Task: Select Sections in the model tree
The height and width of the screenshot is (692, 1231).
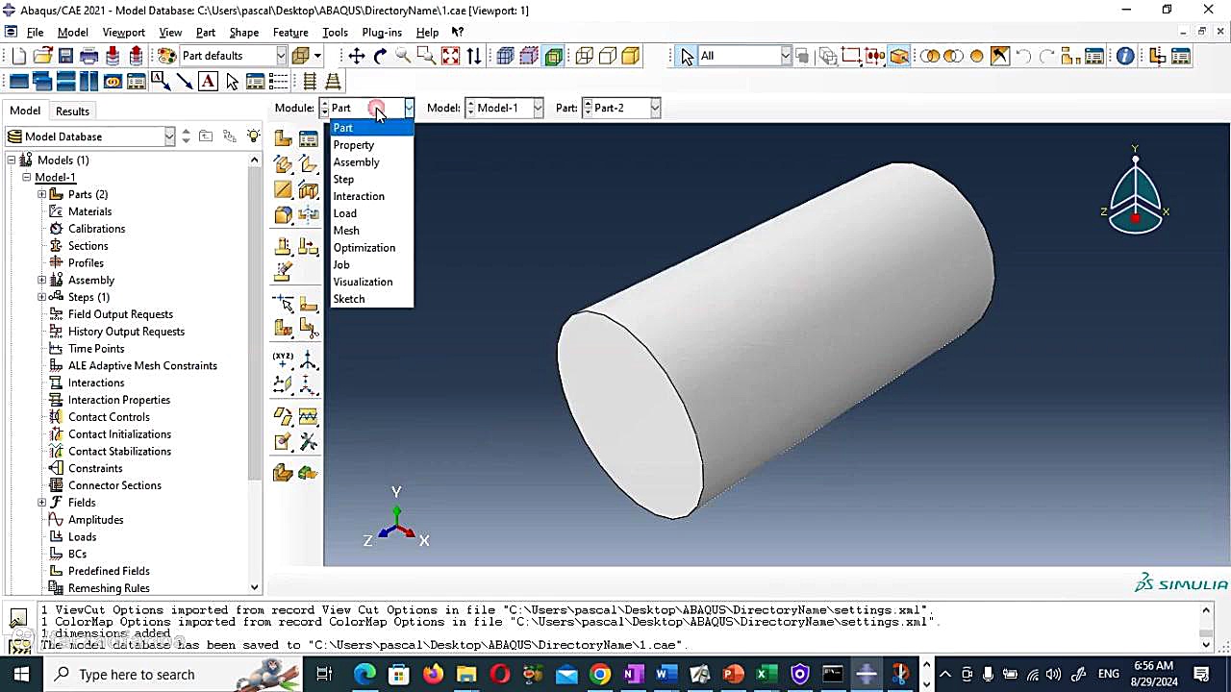Action: [x=88, y=246]
